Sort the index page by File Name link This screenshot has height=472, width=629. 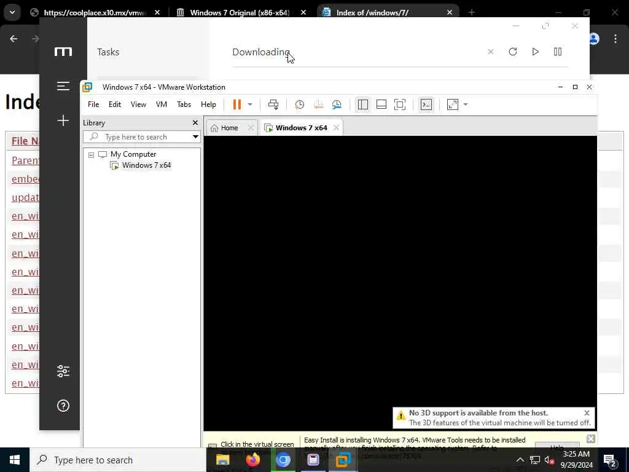(x=25, y=141)
